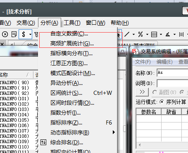This screenshot has width=188, height=153.
Task: Click the >> expand button
Action: click(x=142, y=92)
